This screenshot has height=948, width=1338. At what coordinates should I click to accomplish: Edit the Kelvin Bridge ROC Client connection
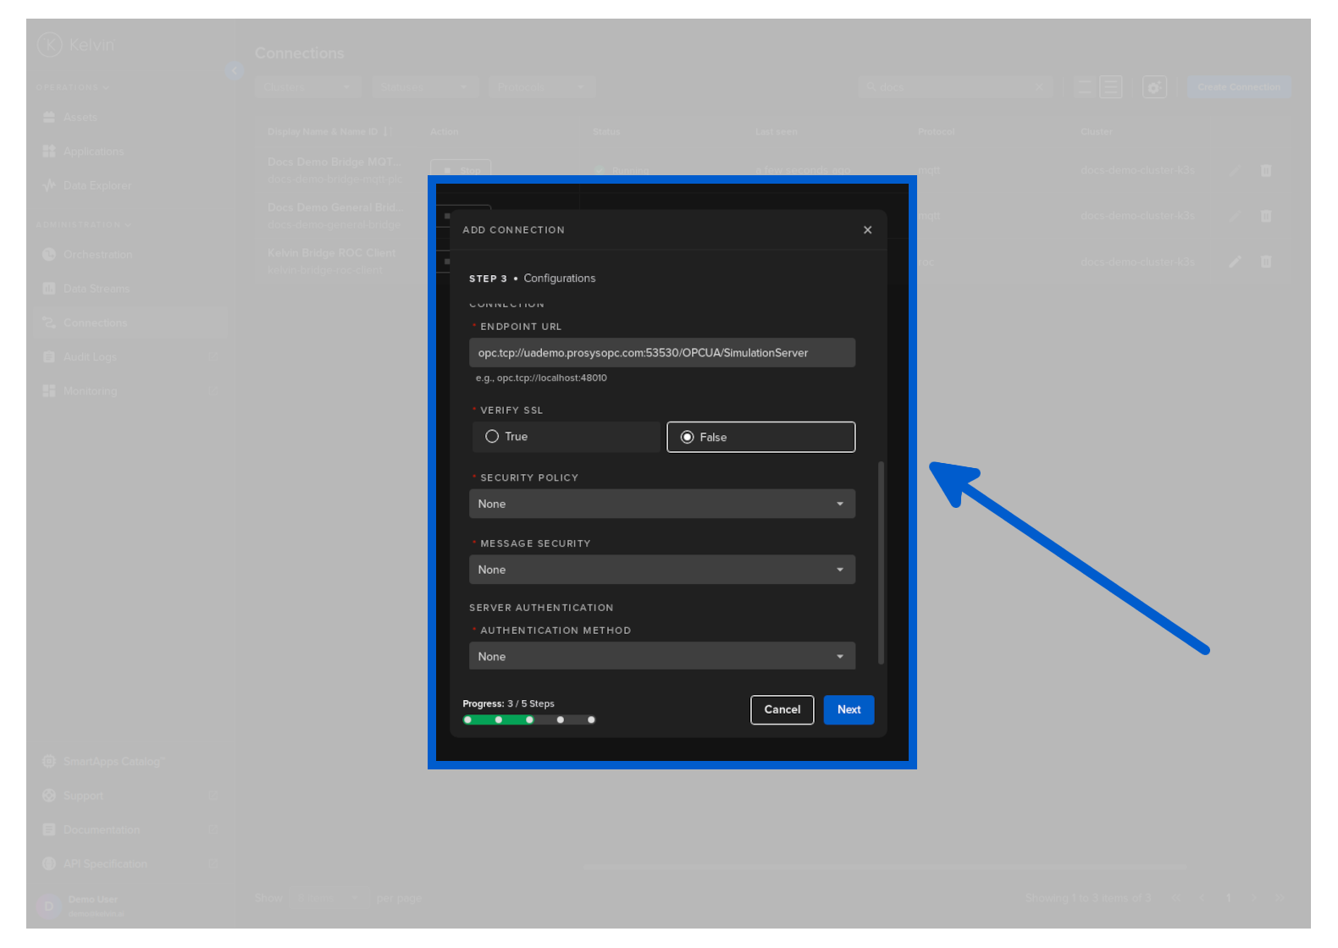(1235, 262)
